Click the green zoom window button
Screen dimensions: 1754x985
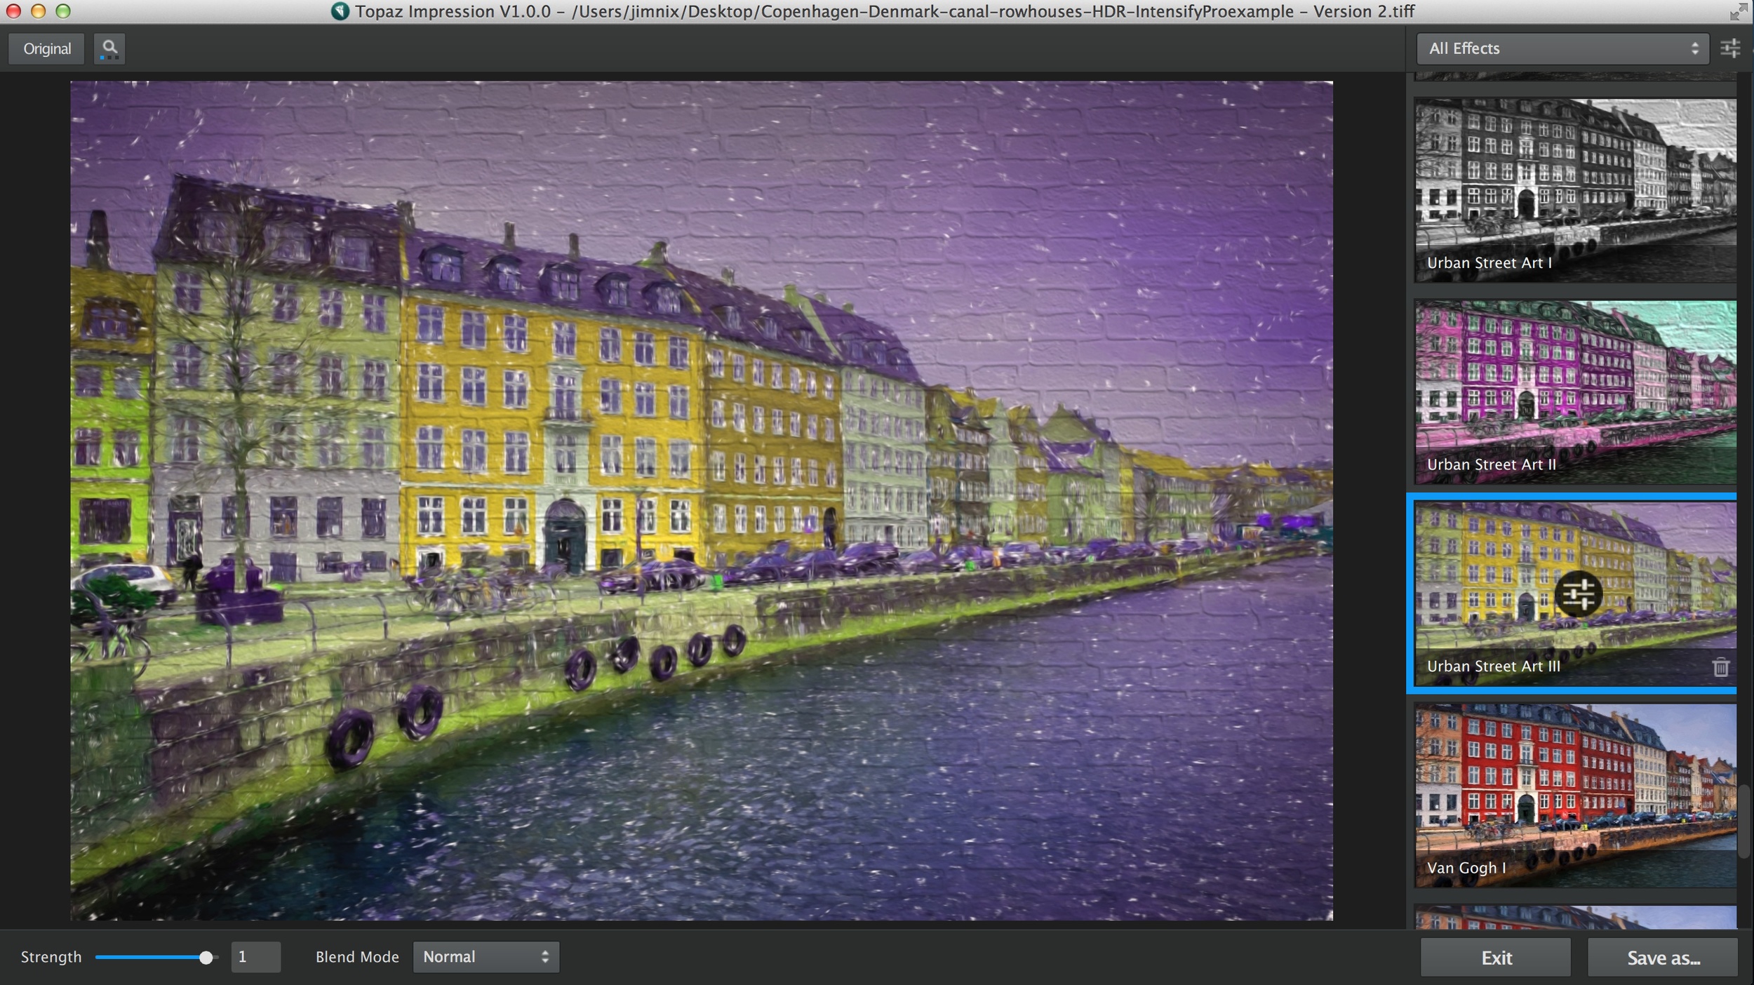63,11
